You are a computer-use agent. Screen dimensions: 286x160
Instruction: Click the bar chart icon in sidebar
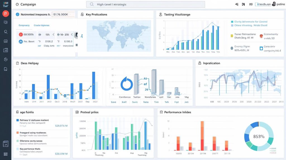coord(6,50)
